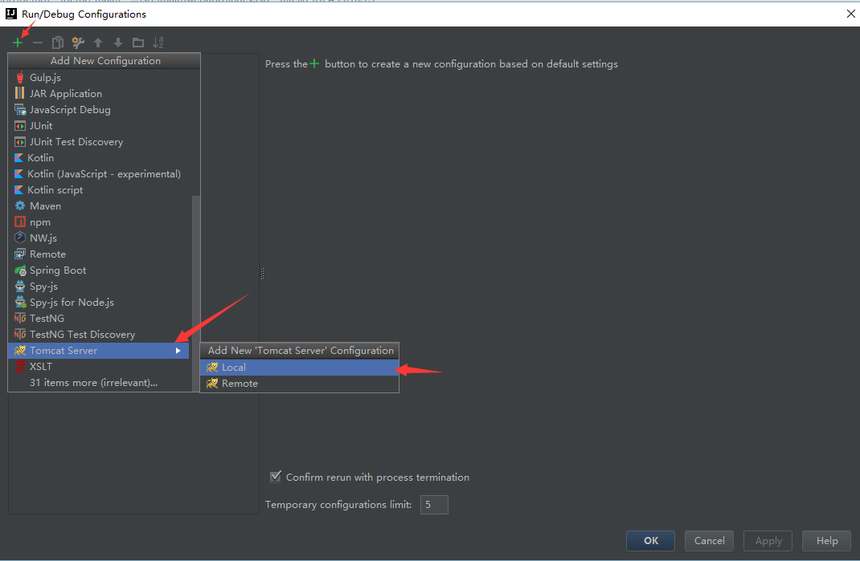The height and width of the screenshot is (561, 860).
Task: Click the Spring Boot leaf icon
Action: point(20,270)
